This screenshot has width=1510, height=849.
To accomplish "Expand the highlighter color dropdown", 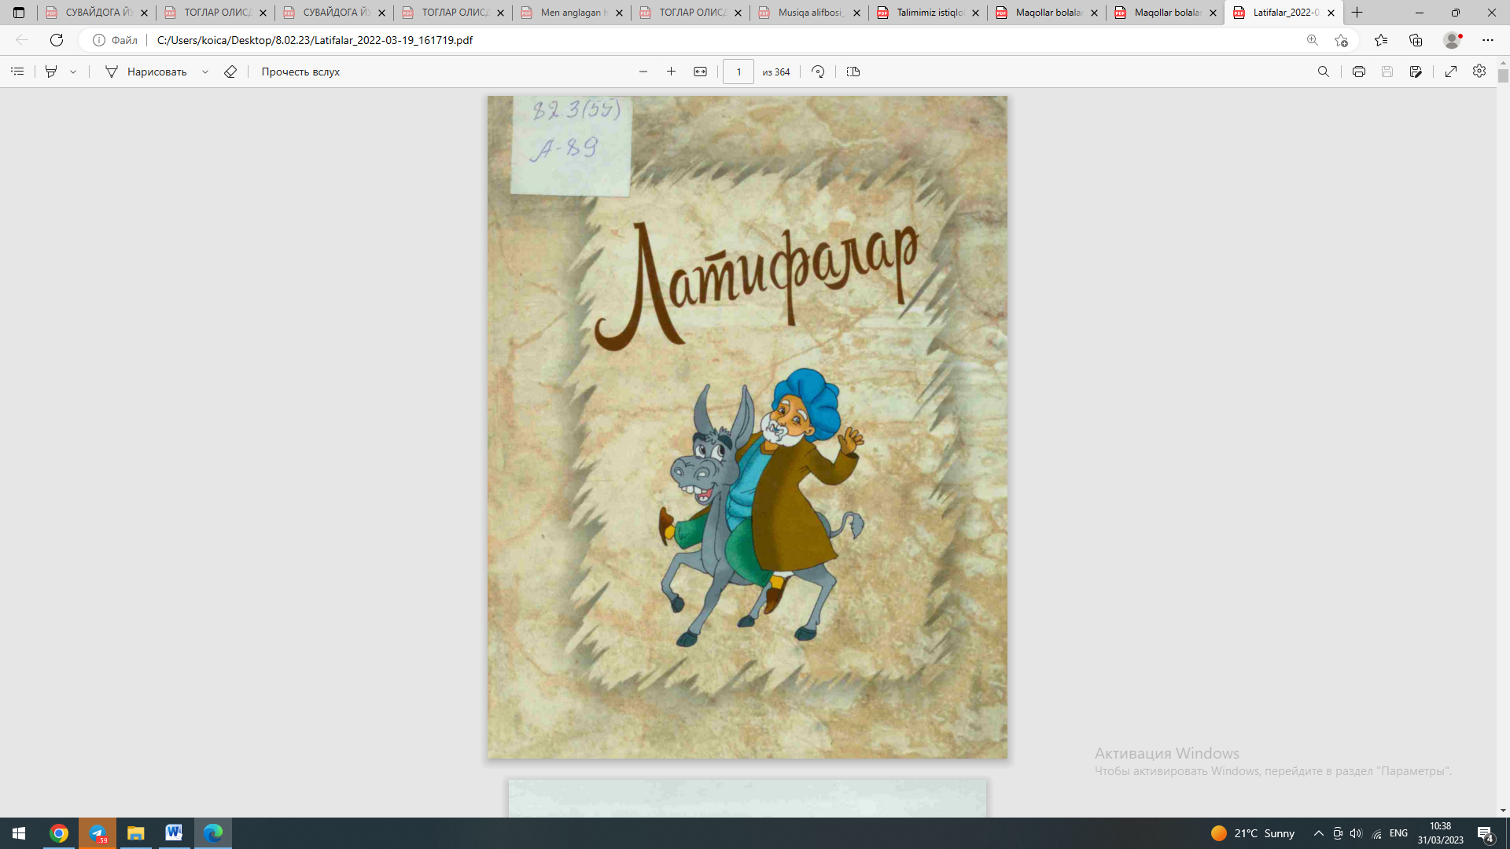I will tap(73, 72).
